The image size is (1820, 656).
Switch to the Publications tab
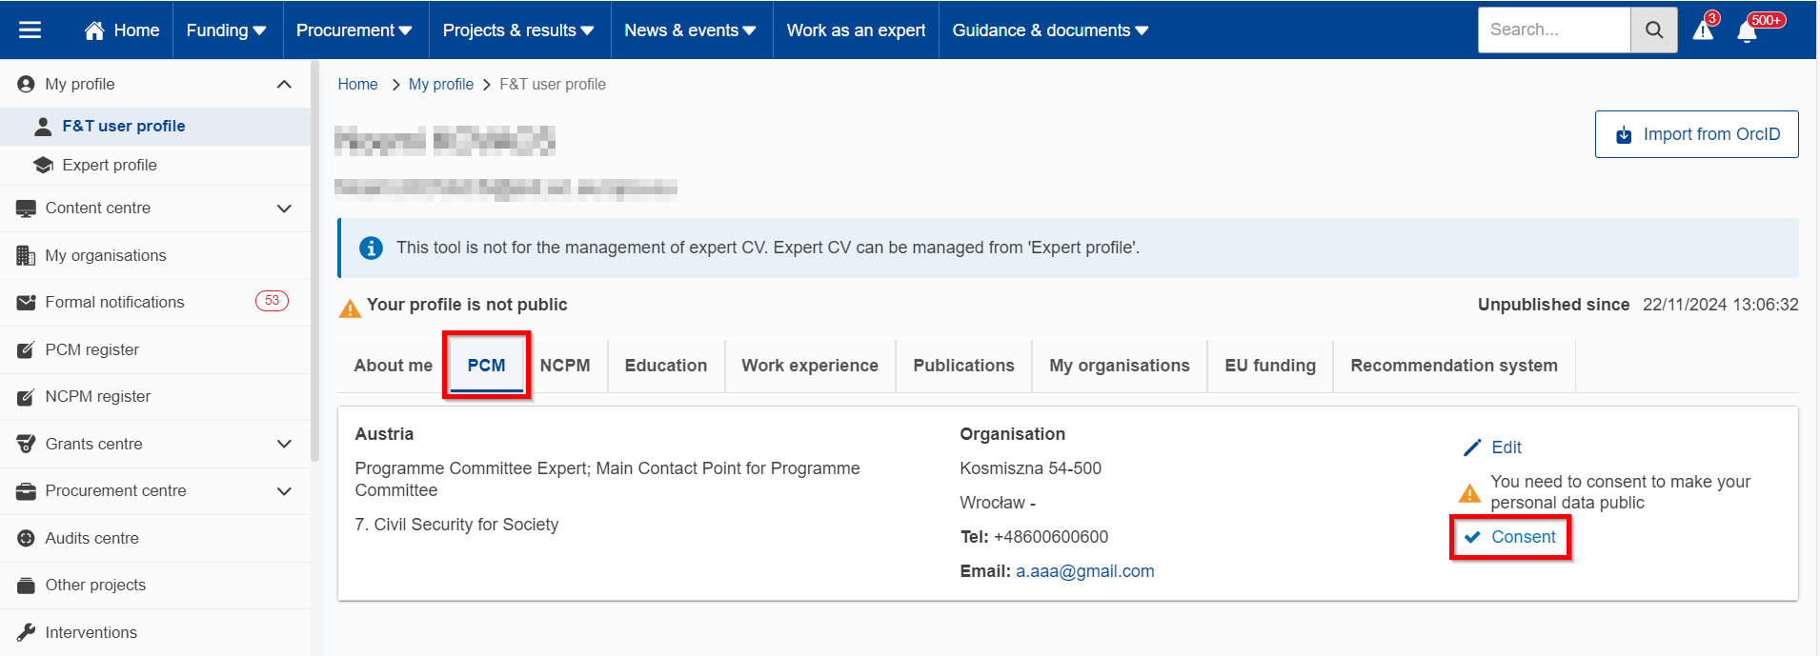tap(963, 366)
